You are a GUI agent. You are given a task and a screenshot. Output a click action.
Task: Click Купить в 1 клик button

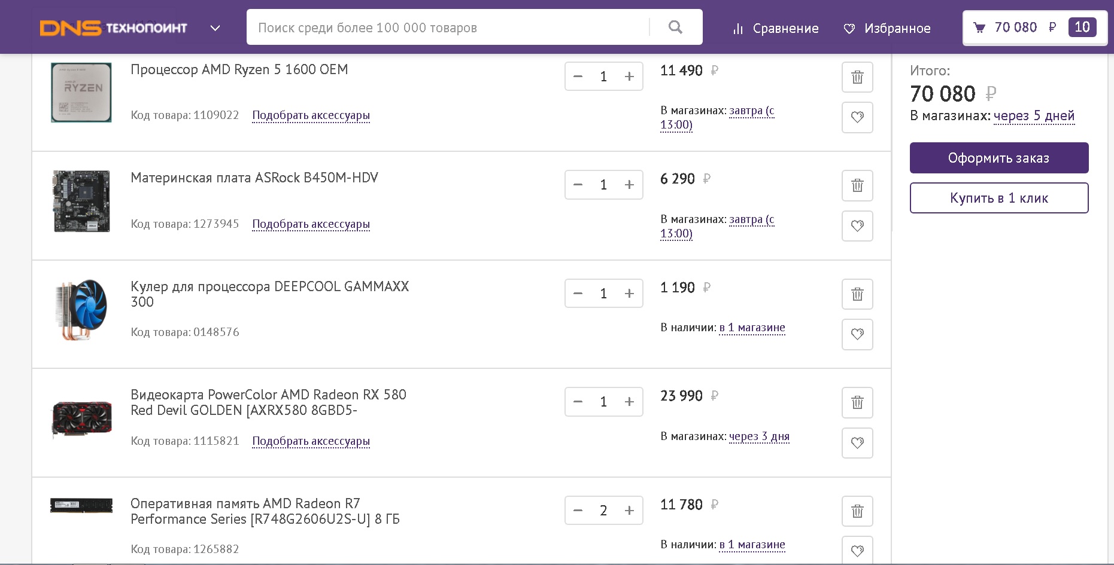[x=998, y=198]
